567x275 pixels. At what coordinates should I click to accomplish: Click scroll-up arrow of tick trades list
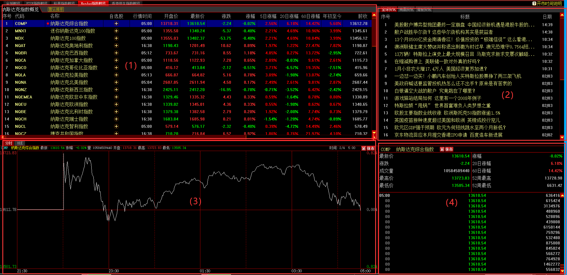562,195
